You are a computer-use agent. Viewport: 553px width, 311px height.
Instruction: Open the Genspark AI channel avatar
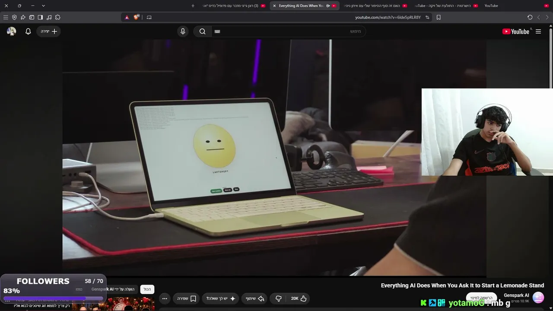click(538, 298)
